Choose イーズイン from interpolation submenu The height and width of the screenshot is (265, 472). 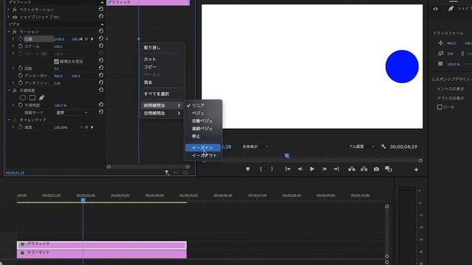click(x=203, y=147)
